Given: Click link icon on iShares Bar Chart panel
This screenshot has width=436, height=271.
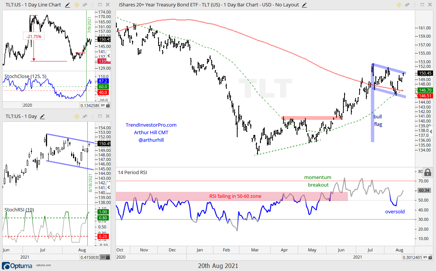Looking at the screenshot, I should pos(414,5).
